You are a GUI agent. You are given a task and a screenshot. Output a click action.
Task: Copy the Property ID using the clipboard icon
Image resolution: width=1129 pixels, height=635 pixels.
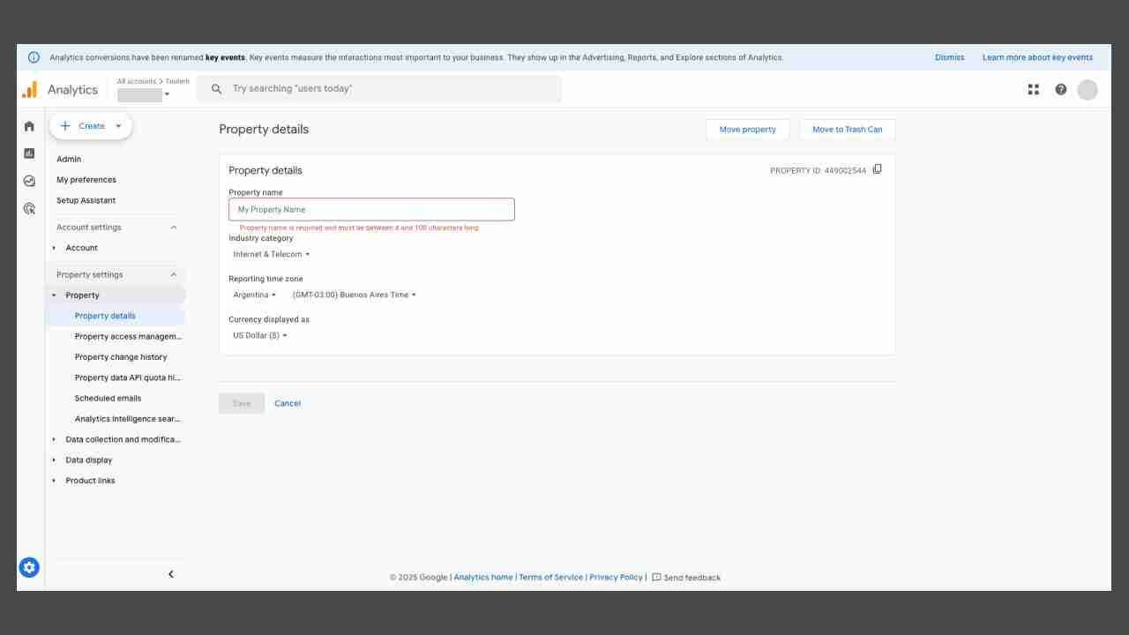[x=878, y=168]
